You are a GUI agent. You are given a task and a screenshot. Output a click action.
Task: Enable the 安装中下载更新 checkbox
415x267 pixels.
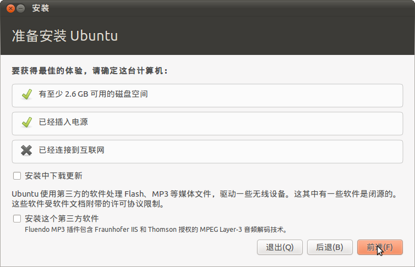point(17,176)
